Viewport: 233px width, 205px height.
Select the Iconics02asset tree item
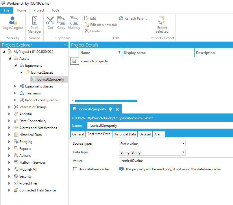pyautogui.click(x=42, y=72)
